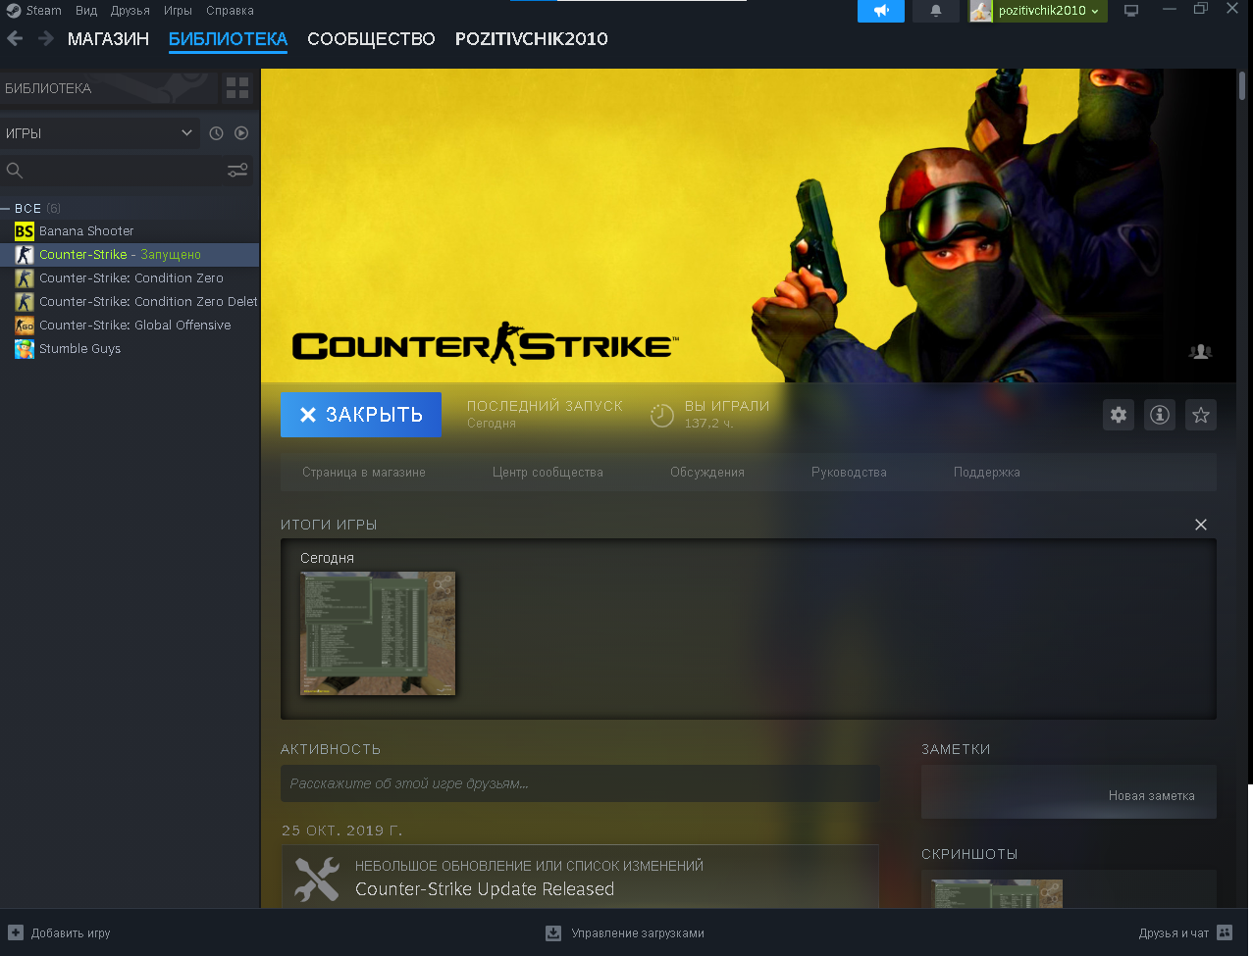Open the Друзья menu
Screen dimensions: 1253x956
click(131, 11)
